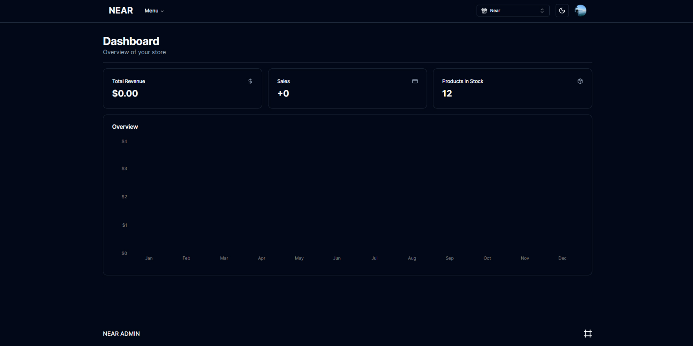This screenshot has height=346, width=693.
Task: Click the Dashboard page heading
Action: 131,41
